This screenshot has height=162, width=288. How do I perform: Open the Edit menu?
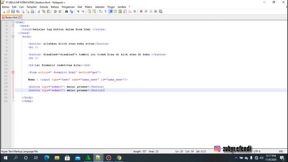(x=14, y=7)
